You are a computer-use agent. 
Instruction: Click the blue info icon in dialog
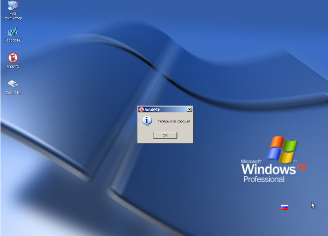click(x=147, y=121)
